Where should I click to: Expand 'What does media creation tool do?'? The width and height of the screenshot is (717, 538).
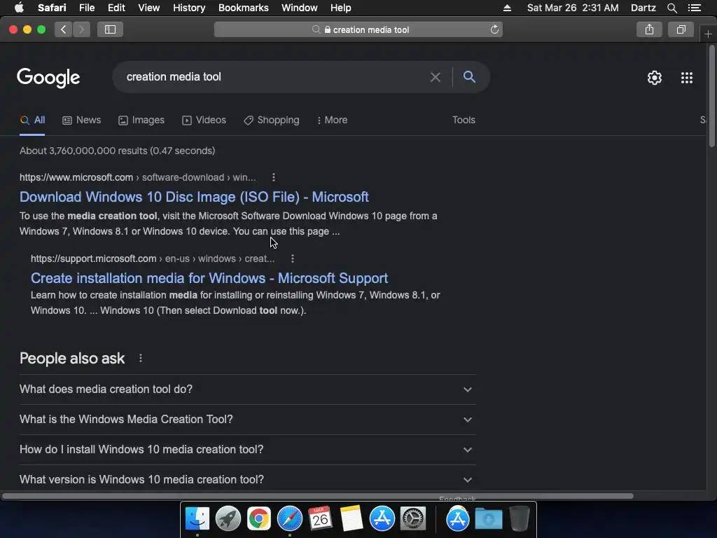click(x=247, y=389)
